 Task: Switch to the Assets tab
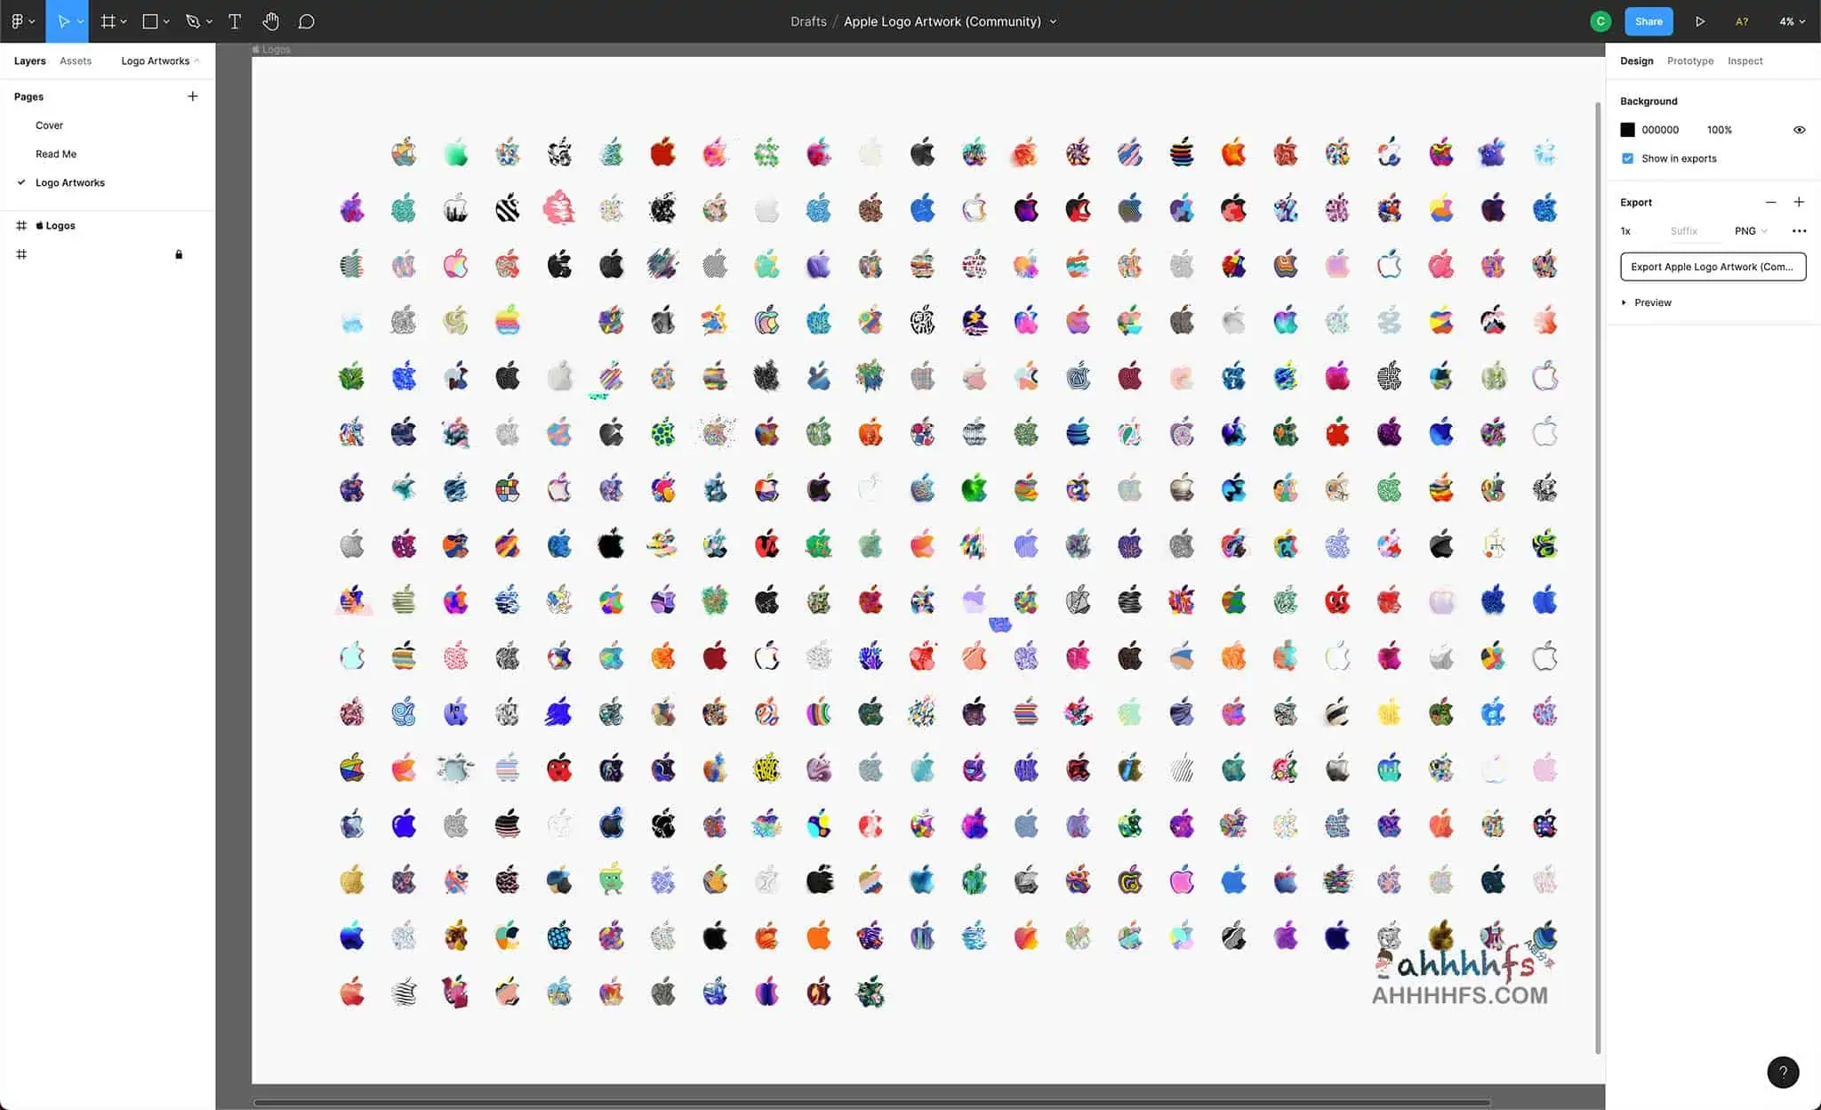(76, 60)
